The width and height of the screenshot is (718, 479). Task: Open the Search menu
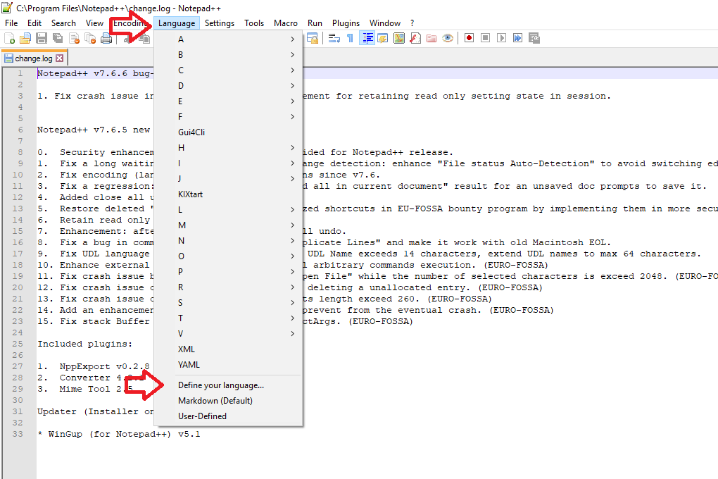63,23
